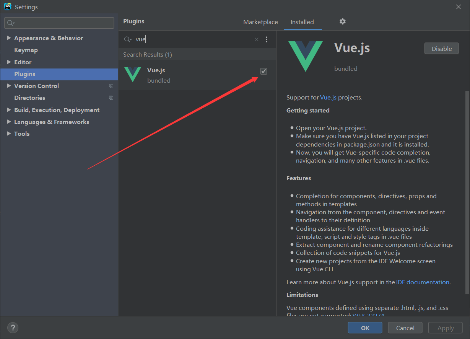This screenshot has height=339, width=470.
Task: Cancel the Settings dialog
Action: [405, 328]
